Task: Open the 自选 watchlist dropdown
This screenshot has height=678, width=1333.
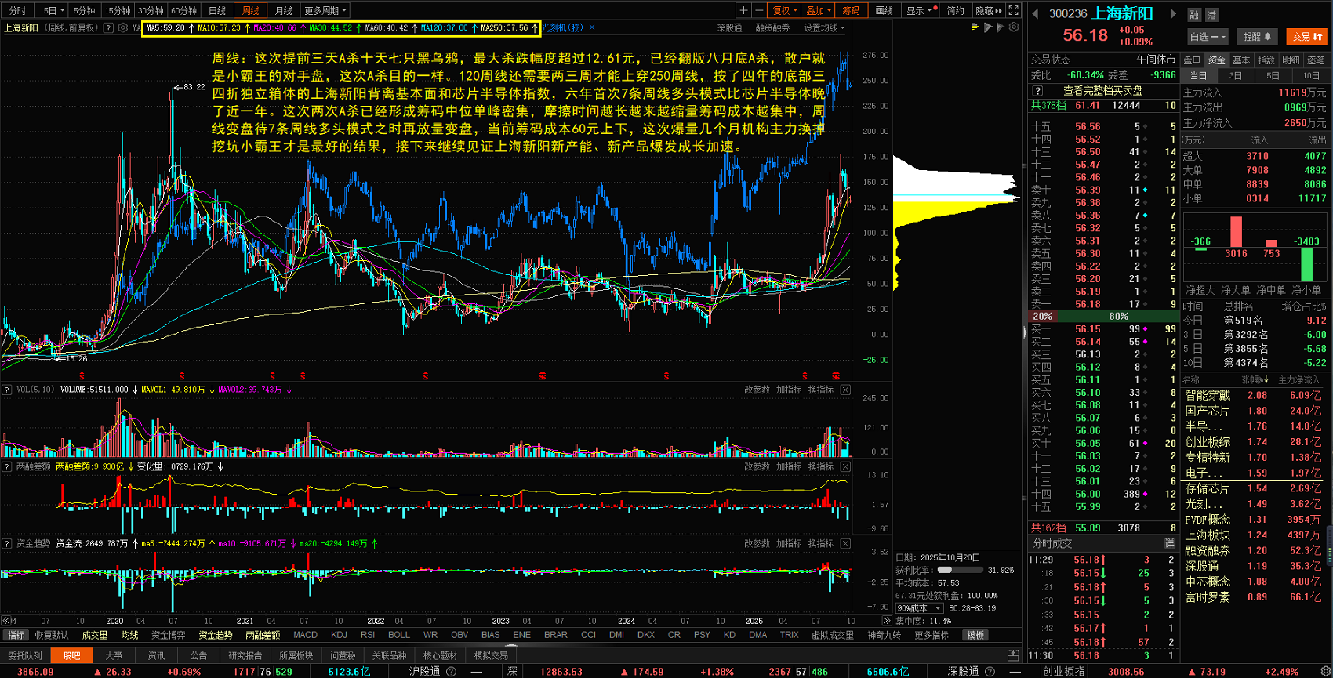Action: tap(1208, 36)
